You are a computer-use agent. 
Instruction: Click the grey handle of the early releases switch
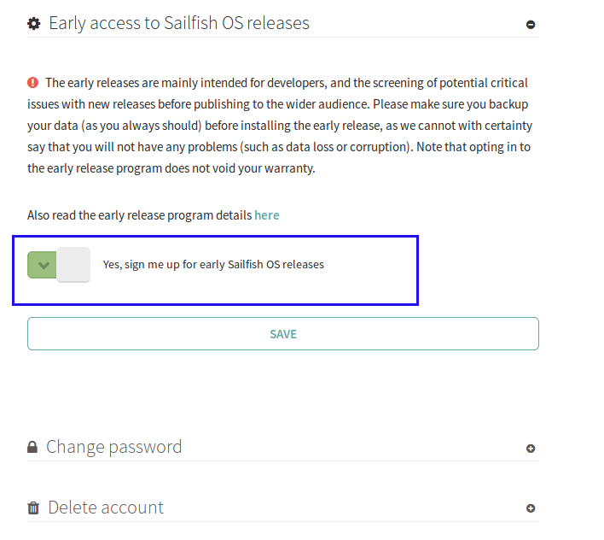(x=73, y=265)
